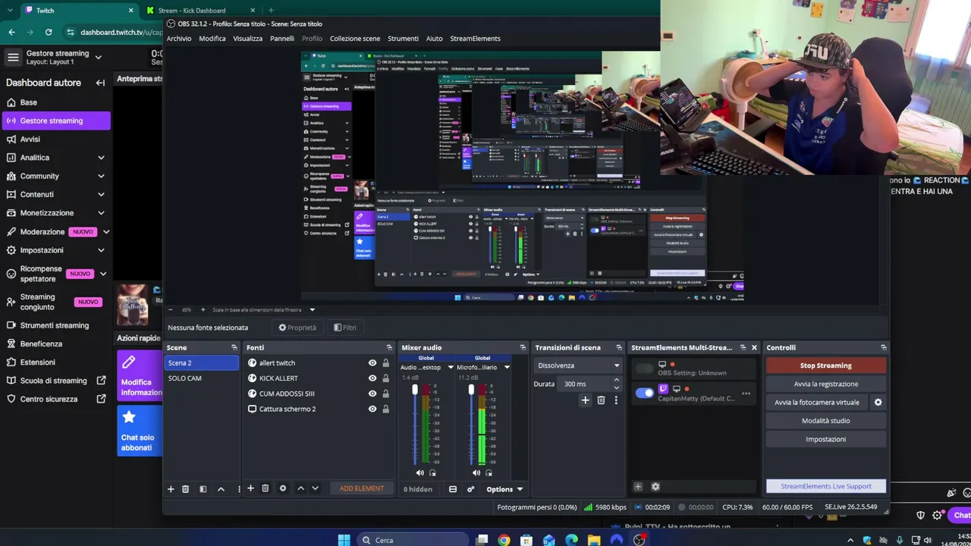Open Microfono ausiliario channel dropdown arrow
The width and height of the screenshot is (971, 546).
coord(507,368)
